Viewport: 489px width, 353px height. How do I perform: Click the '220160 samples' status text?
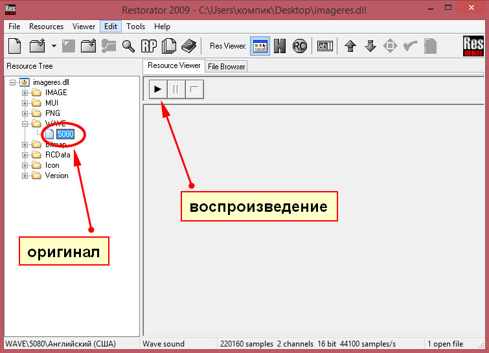tap(247, 344)
